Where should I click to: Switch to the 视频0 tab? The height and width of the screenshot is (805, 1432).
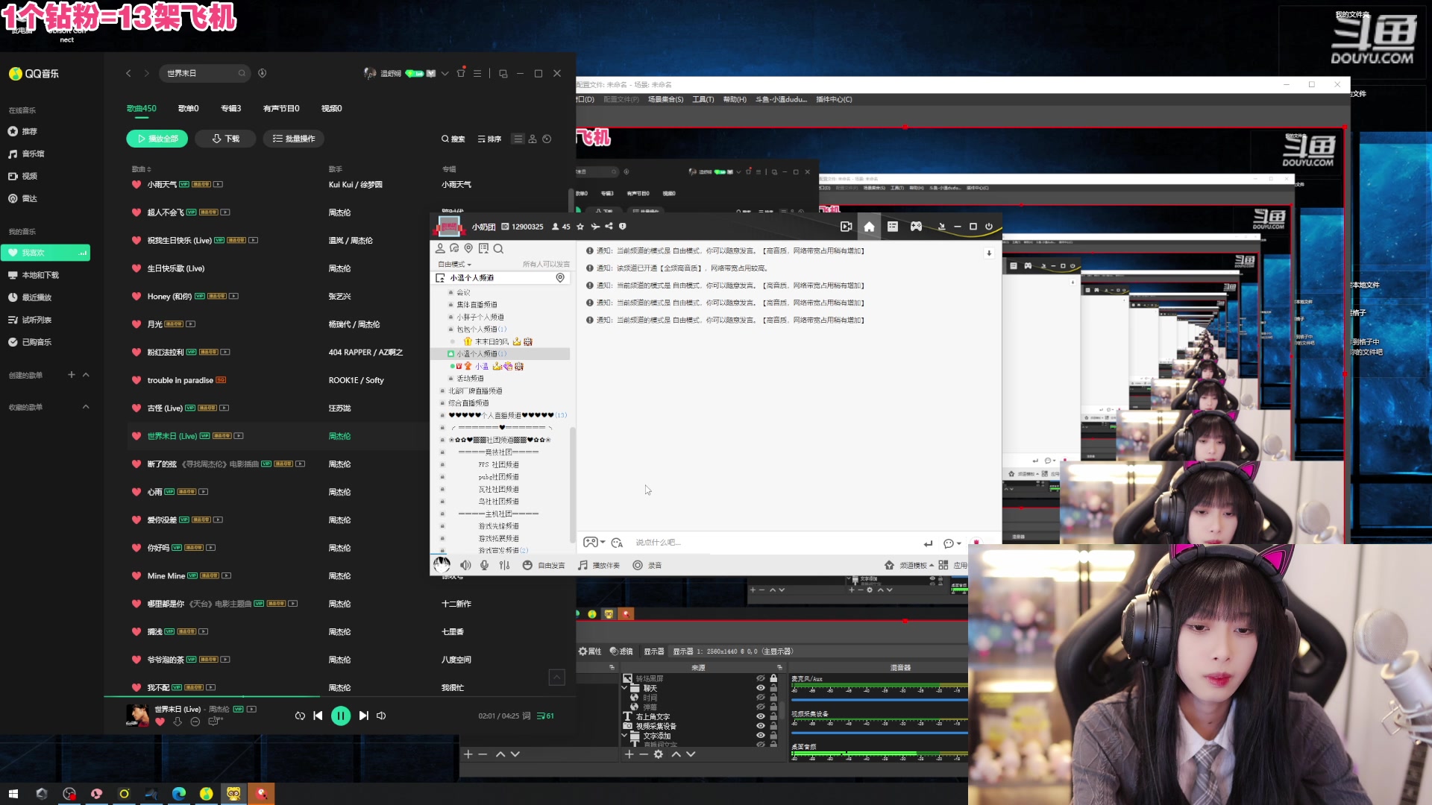click(331, 108)
